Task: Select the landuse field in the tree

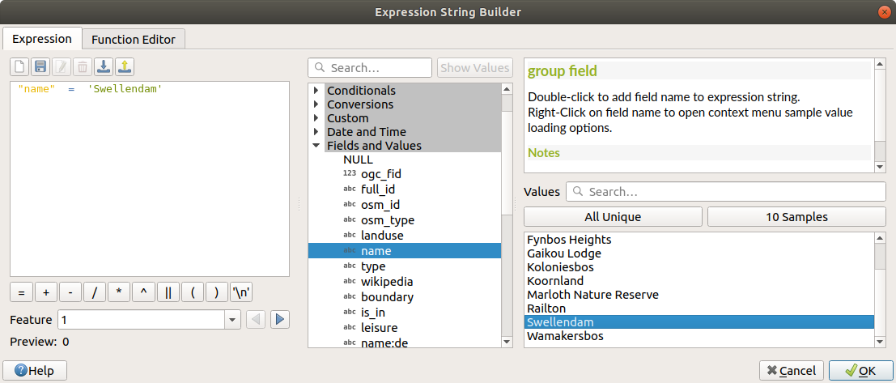Action: click(x=382, y=236)
